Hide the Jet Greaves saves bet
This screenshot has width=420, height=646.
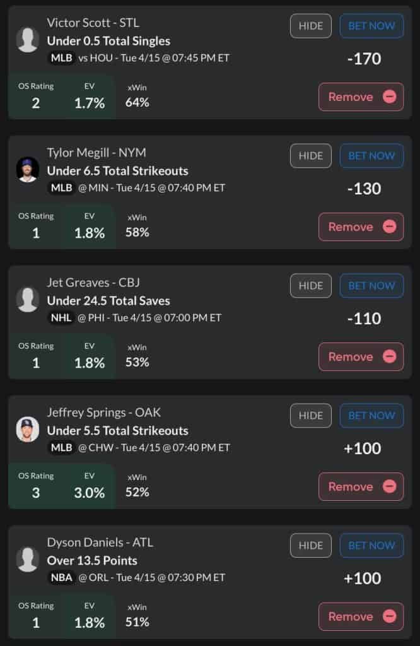pos(310,286)
